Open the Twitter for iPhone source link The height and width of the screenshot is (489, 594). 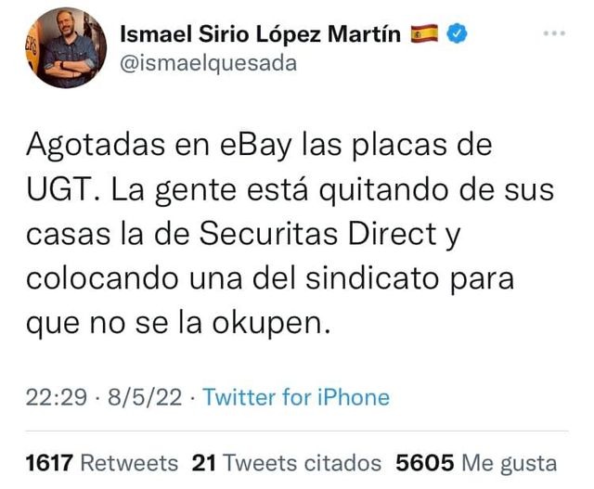[296, 397]
